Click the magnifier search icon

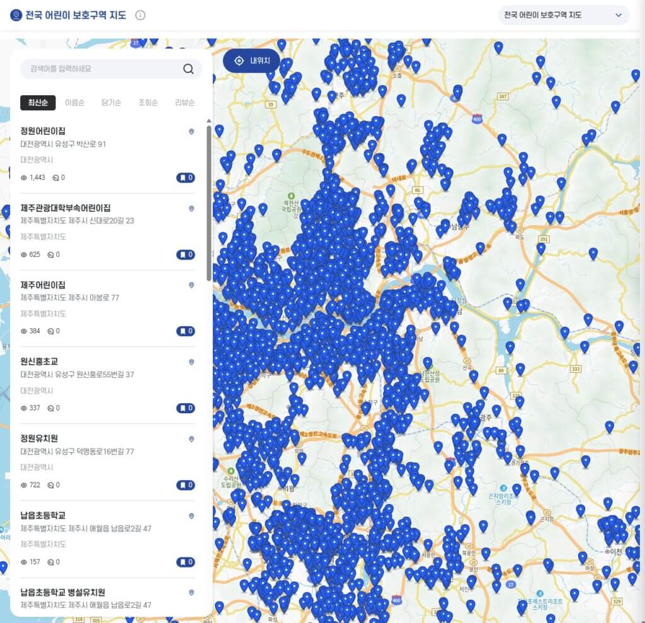[188, 69]
